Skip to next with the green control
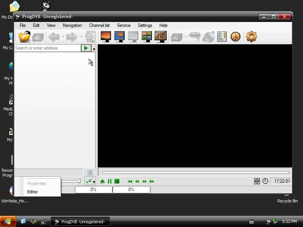 [x=152, y=182]
